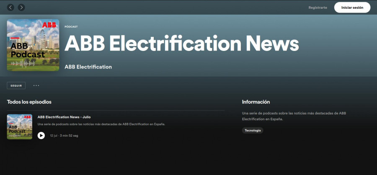Open the ABB Electrification publisher name

[88, 67]
